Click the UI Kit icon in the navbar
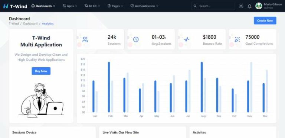285x138 pixels. pos(86,6)
